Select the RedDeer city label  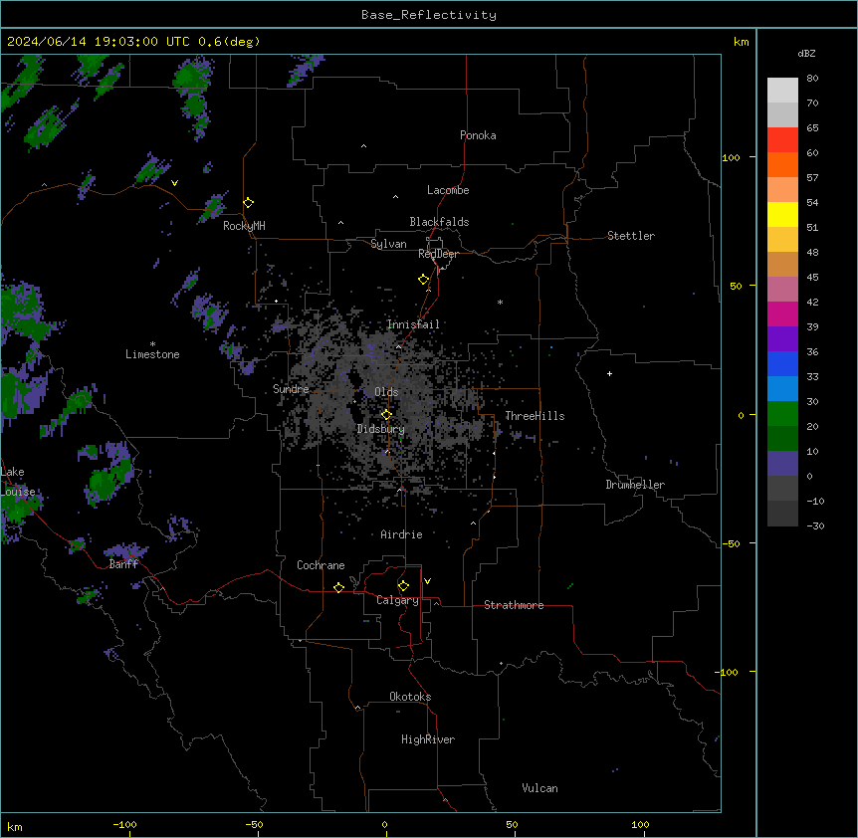pyautogui.click(x=438, y=254)
